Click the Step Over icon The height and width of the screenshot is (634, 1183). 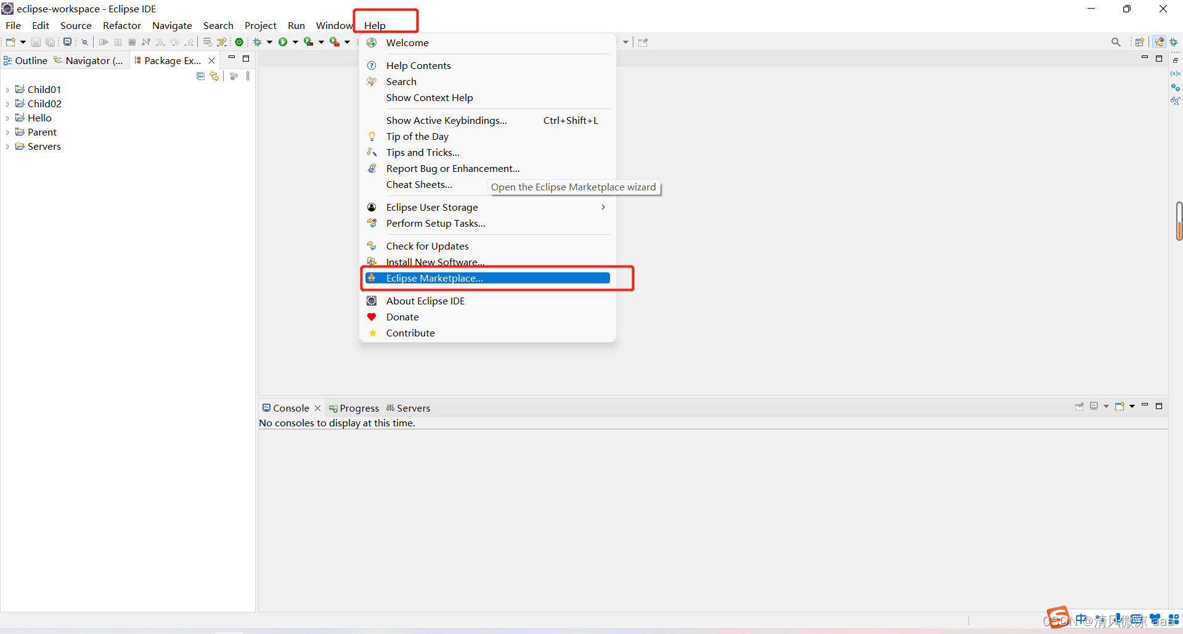[x=175, y=43]
